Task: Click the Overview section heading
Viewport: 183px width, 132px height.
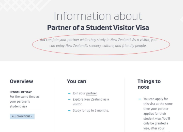Action: [x=21, y=81]
